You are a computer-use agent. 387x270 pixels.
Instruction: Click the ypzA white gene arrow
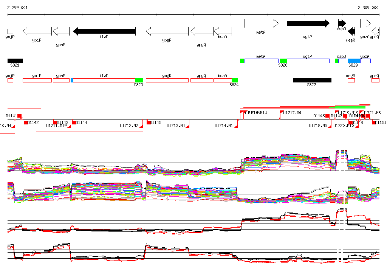pos(365,23)
